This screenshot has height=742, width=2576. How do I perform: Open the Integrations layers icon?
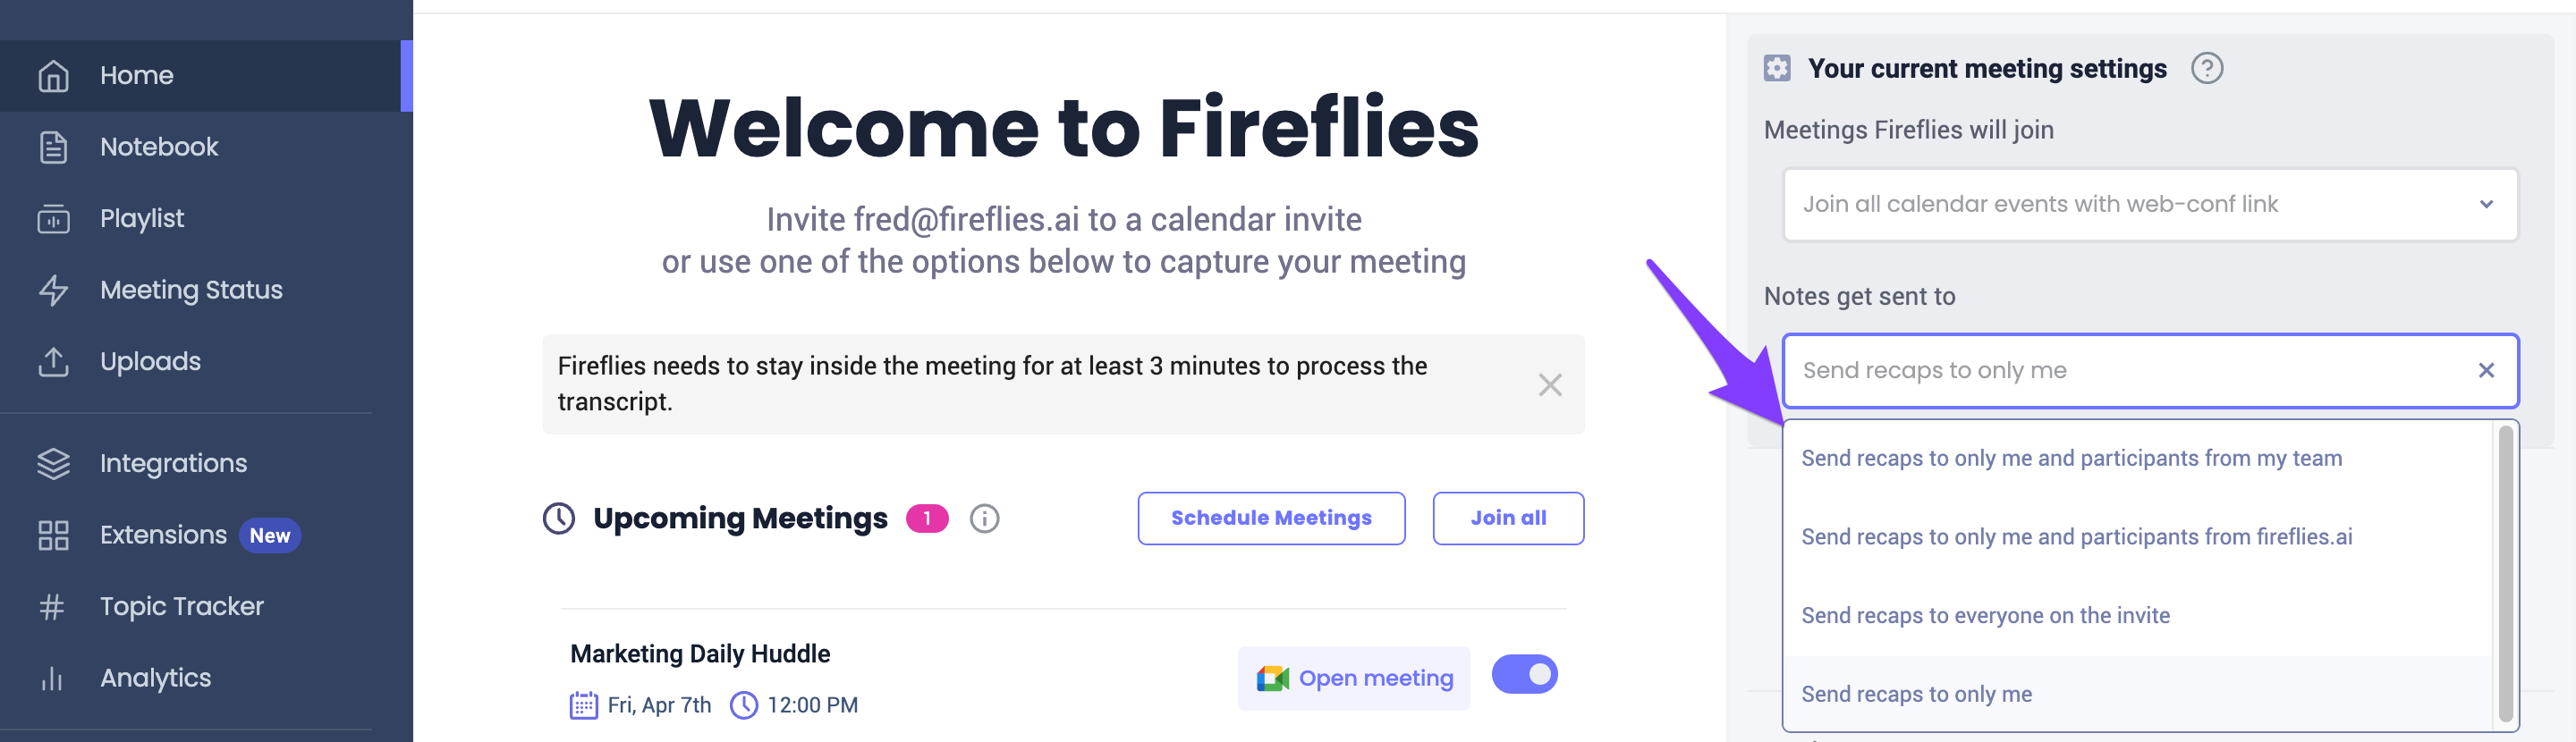pyautogui.click(x=53, y=464)
